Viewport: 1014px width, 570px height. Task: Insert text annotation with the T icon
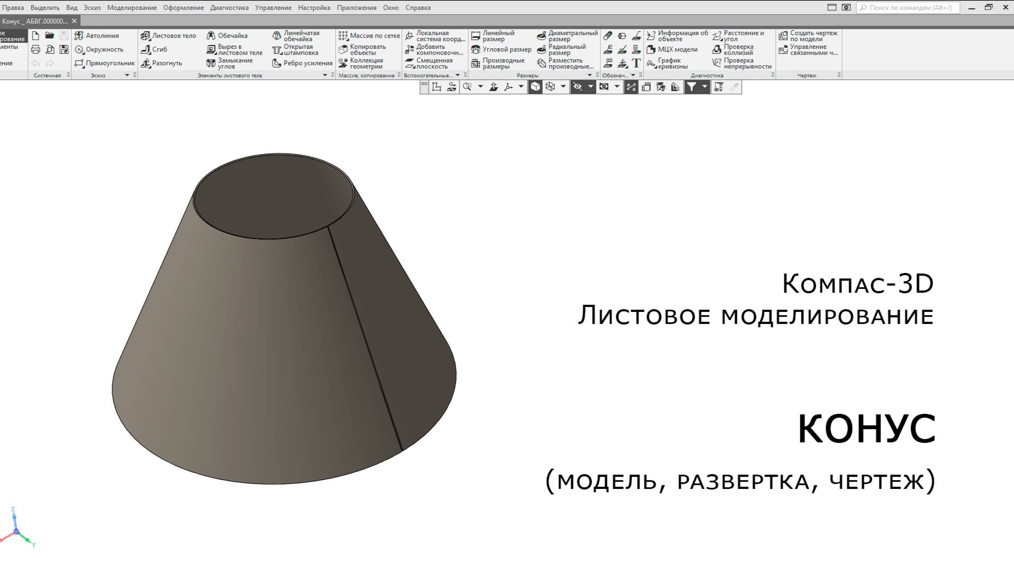636,63
